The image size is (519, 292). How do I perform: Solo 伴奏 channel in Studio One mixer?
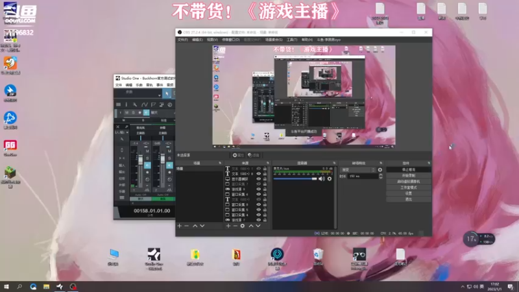point(169,158)
